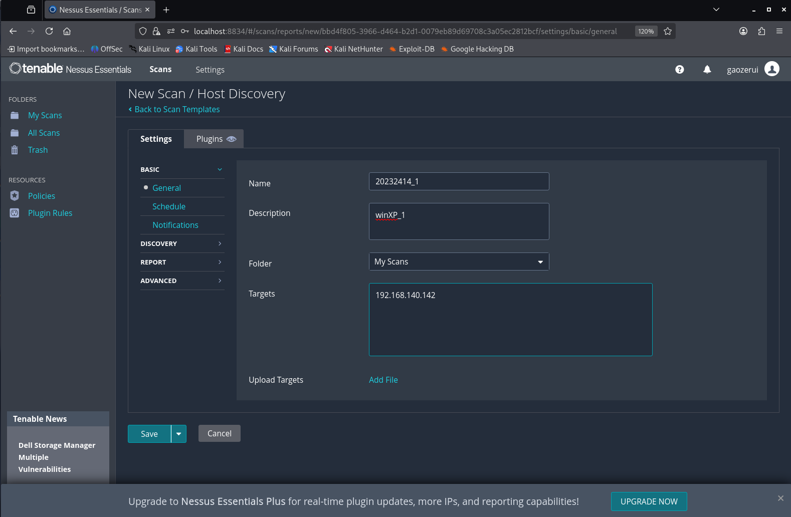The image size is (791, 517).
Task: Expand the DISCOVERY section
Action: coord(182,243)
